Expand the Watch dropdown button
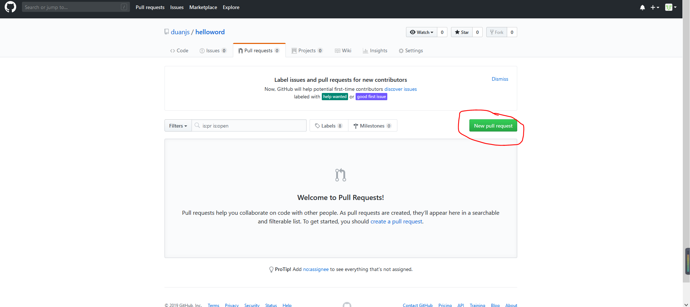Viewport: 690px width, 307px height. coord(421,32)
